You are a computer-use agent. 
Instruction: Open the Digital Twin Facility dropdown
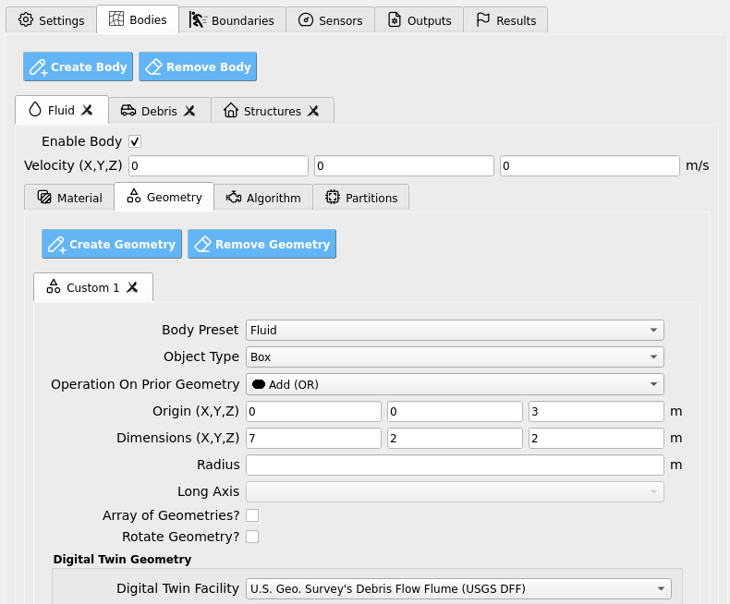(458, 588)
